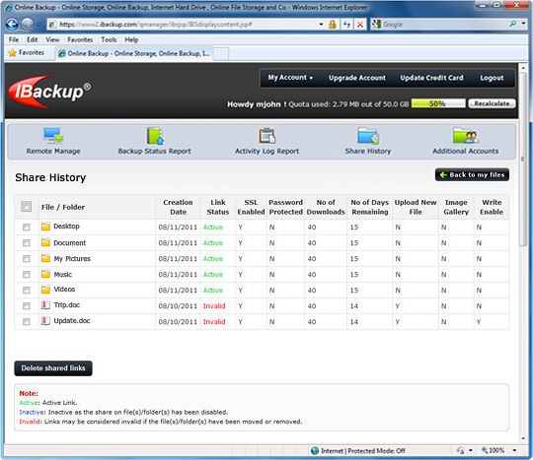Open Backup Status Report icon
533x460 pixels.
[x=155, y=136]
